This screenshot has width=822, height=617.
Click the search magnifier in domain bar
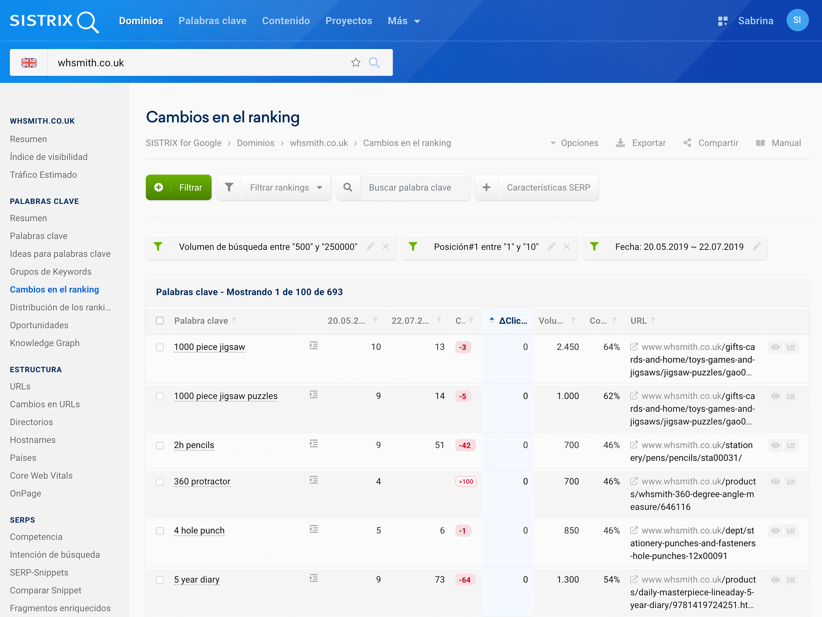(374, 63)
